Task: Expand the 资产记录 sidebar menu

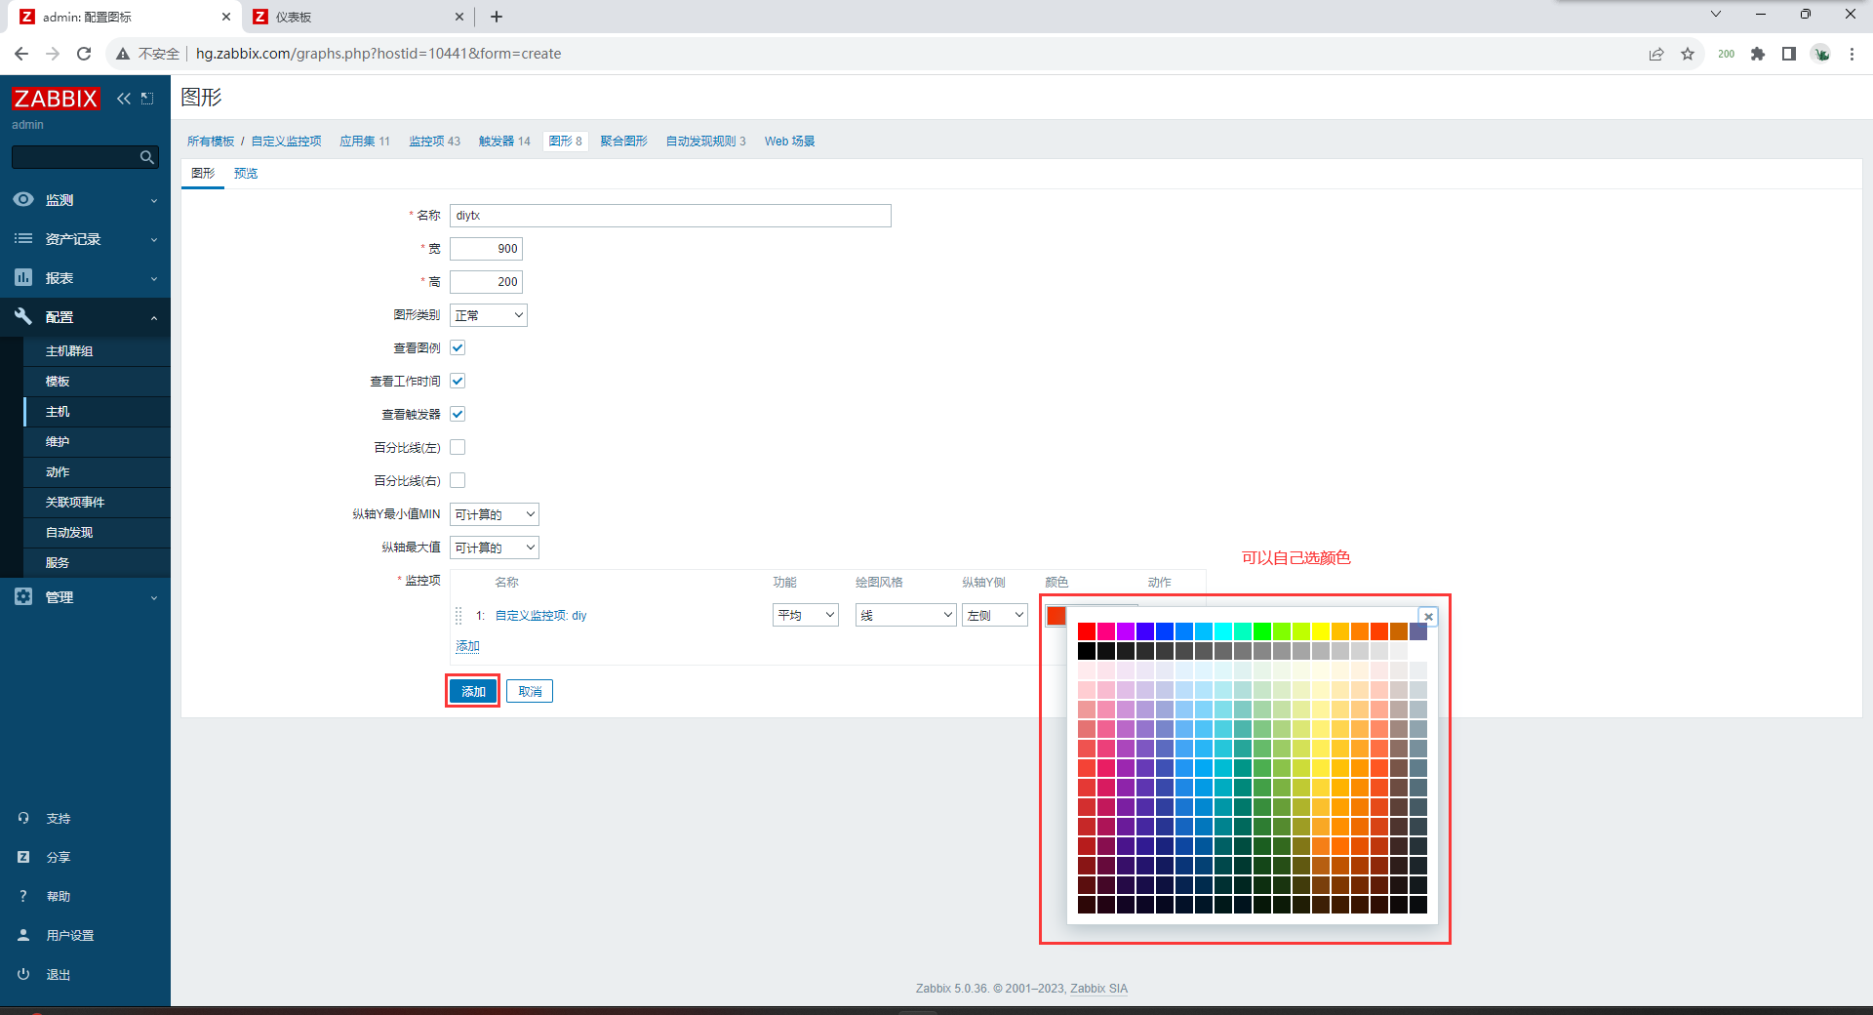Action: coord(85,238)
